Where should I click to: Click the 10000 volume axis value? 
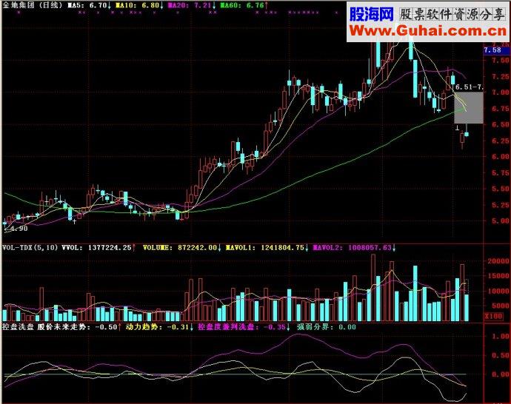498,292
